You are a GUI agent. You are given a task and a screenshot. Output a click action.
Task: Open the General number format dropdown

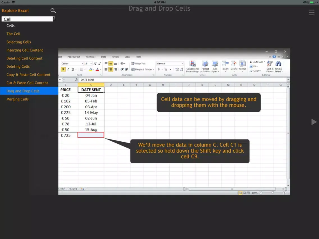pyautogui.click(x=182, y=64)
